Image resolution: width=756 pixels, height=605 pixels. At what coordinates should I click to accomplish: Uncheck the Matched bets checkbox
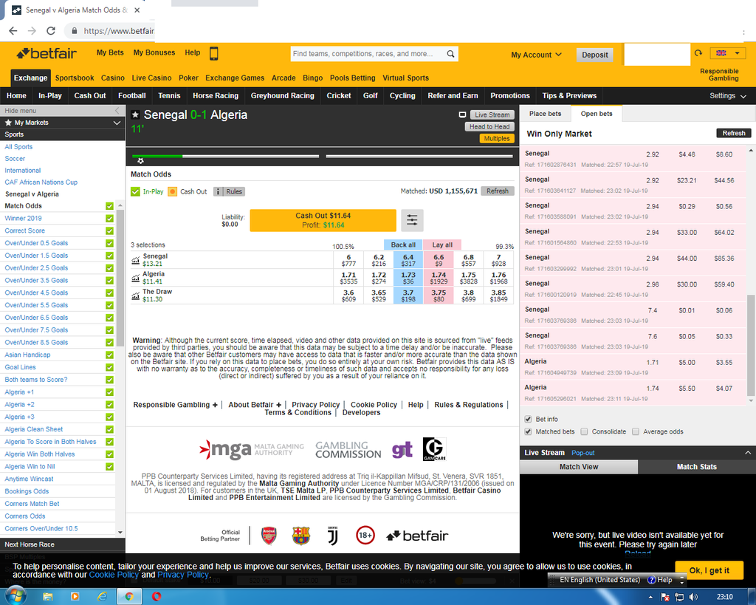528,432
